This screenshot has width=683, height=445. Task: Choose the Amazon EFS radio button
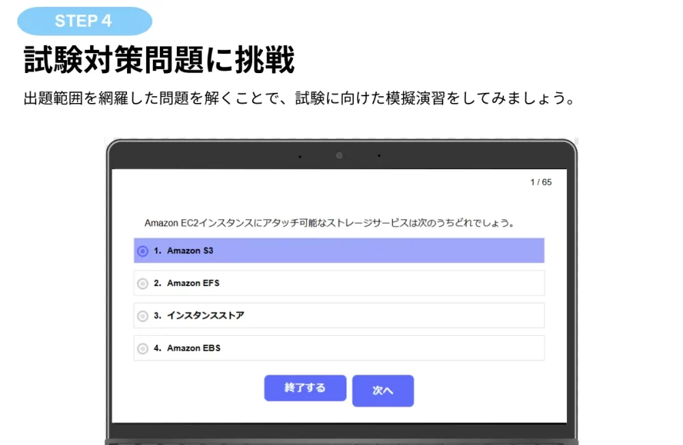pos(143,283)
